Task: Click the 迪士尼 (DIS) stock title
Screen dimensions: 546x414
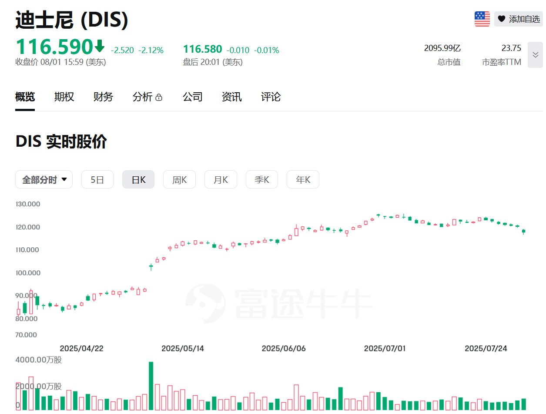Action: 72,20
